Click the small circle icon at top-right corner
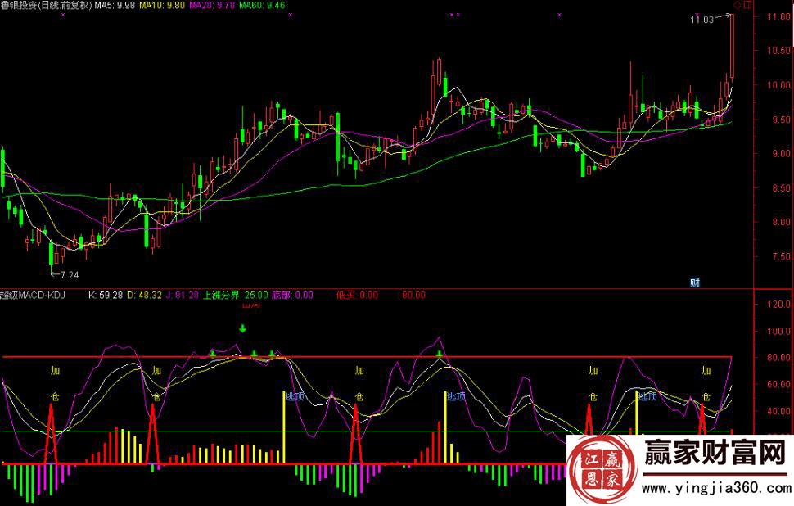Image resolution: width=794 pixels, height=506 pixels. tap(736, 5)
